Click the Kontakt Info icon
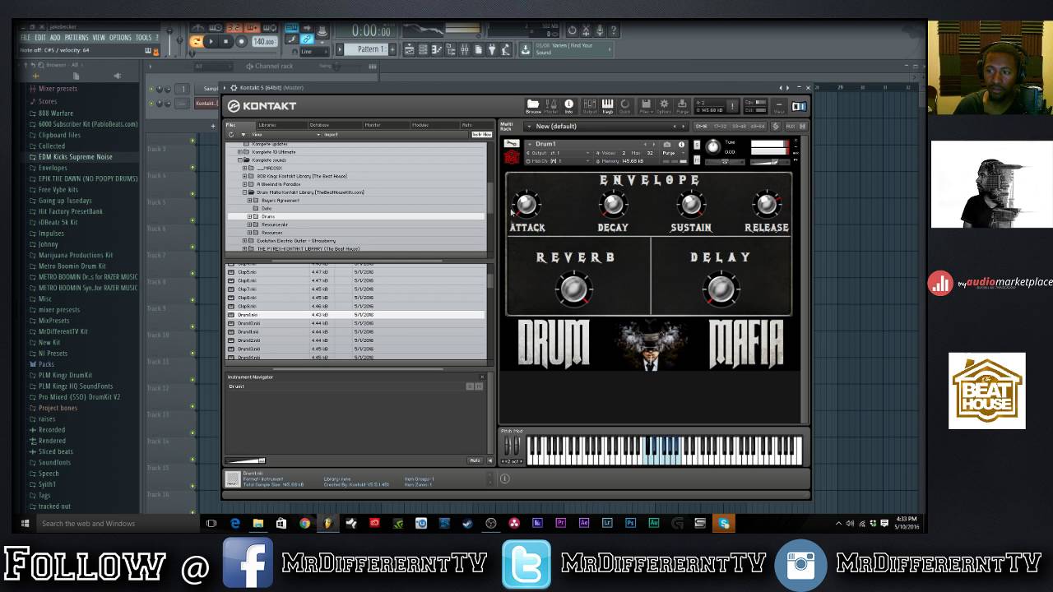 point(568,107)
